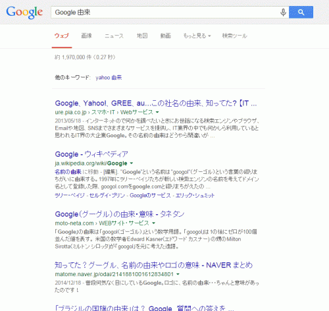This screenshot has height=311, width=329.
Task: Open ラリー・ペイジ sitelink
Action: point(70,195)
